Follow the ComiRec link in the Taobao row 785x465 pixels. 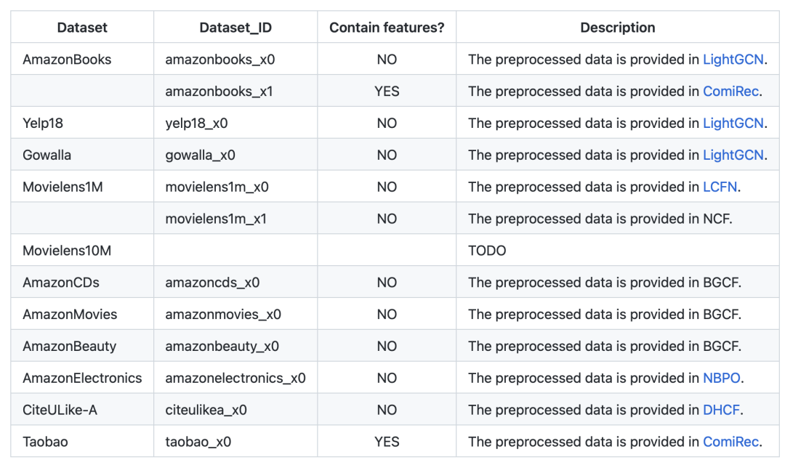pos(730,442)
